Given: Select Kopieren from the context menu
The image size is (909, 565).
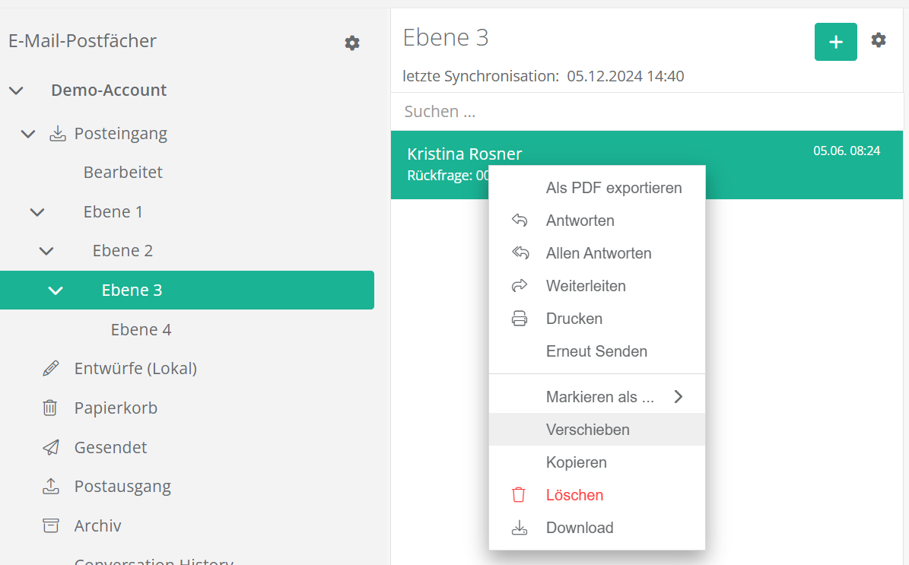Looking at the screenshot, I should click(576, 462).
